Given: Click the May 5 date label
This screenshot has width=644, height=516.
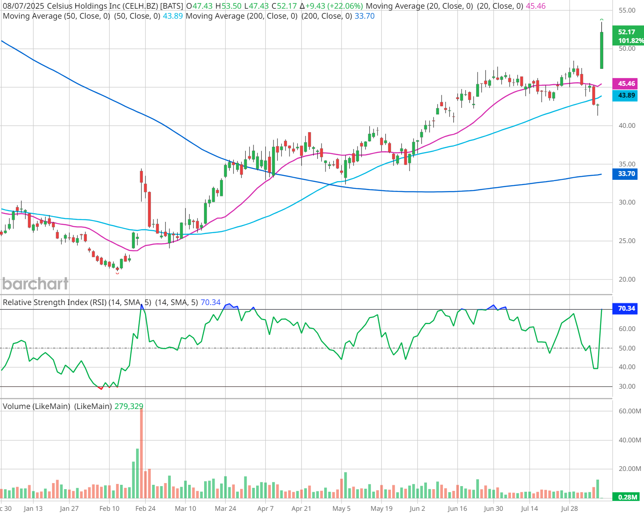Looking at the screenshot, I should coord(342,509).
